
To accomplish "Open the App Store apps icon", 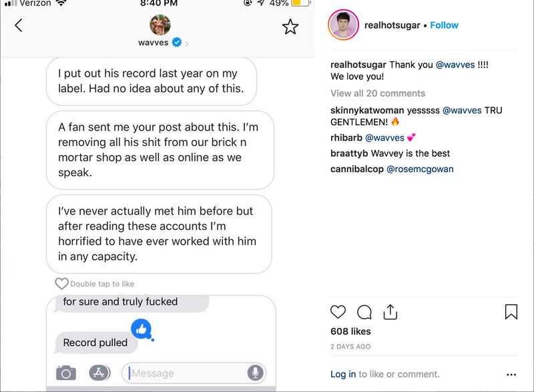I will click(100, 373).
